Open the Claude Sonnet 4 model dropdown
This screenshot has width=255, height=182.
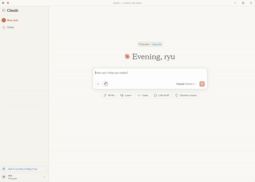point(186,84)
